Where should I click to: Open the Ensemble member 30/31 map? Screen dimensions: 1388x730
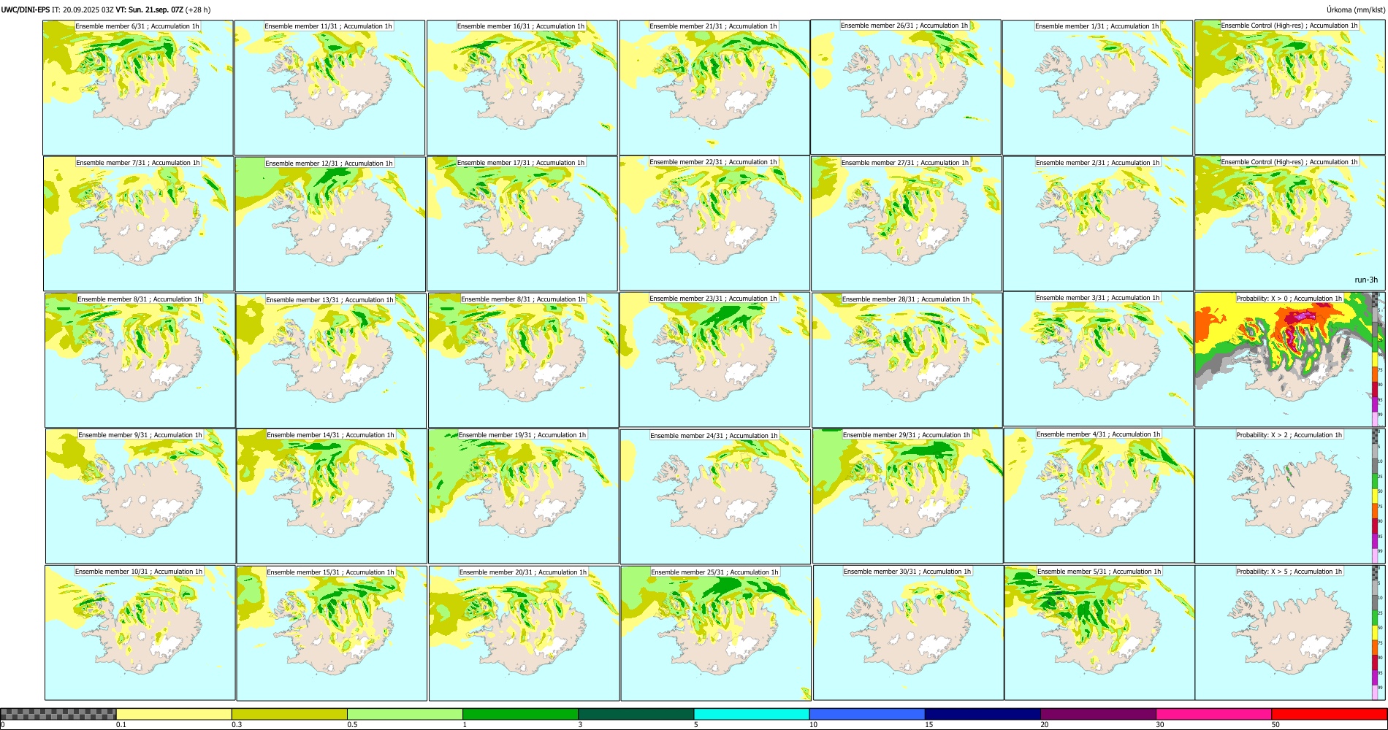click(909, 632)
